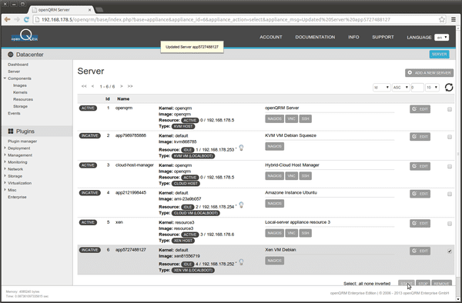
Task: Uncheck checkbox for app5727488127
Action: [x=450, y=251]
